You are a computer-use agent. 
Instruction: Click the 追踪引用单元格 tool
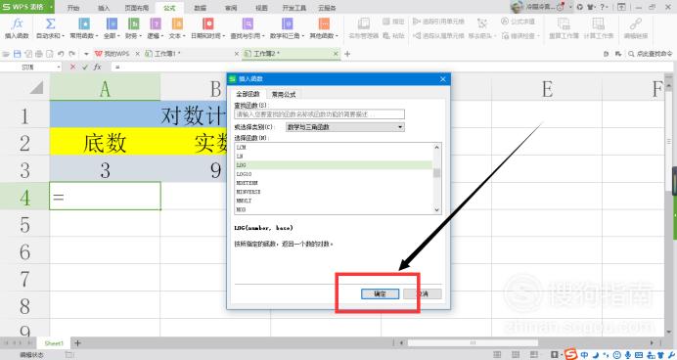tap(438, 22)
